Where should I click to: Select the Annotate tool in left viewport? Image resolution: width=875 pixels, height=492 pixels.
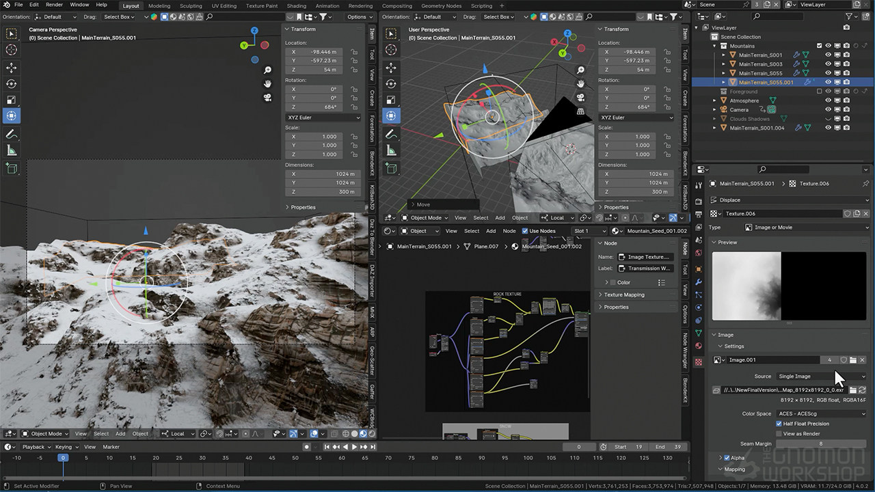pos(12,135)
